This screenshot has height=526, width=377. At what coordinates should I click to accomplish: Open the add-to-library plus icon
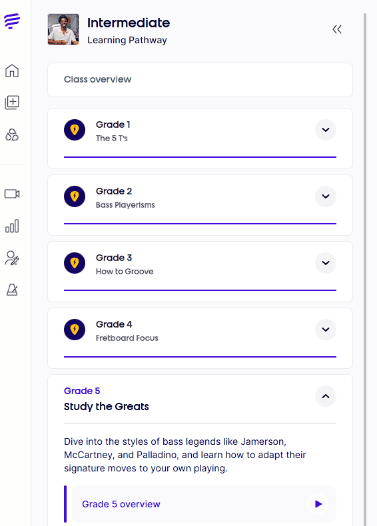point(12,103)
